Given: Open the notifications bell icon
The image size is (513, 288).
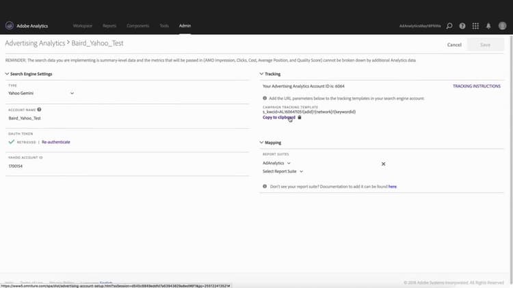Looking at the screenshot, I should (x=488, y=26).
